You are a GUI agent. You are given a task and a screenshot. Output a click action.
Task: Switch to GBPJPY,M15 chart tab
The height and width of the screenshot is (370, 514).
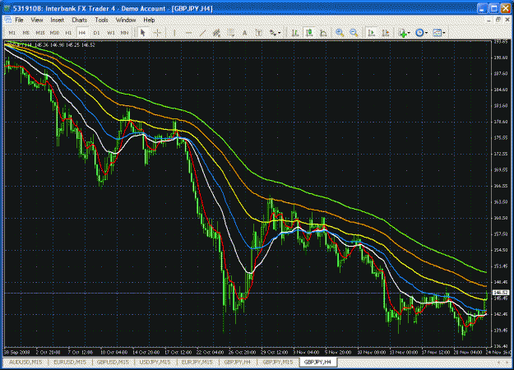click(278, 362)
